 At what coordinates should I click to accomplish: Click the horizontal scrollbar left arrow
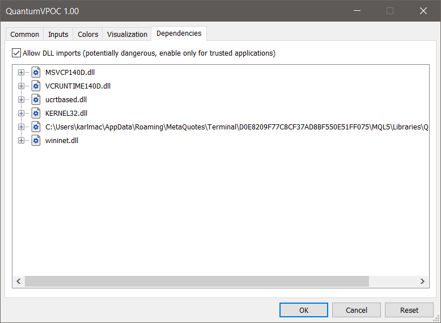click(18, 282)
